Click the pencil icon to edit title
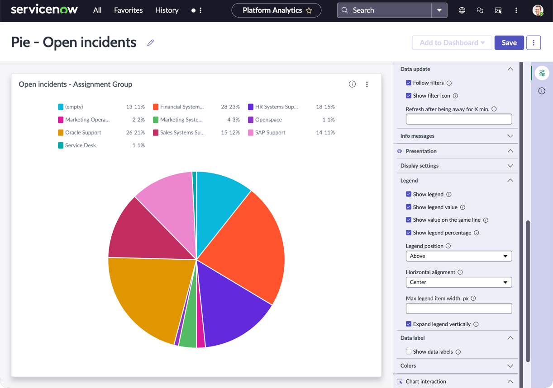 [151, 42]
